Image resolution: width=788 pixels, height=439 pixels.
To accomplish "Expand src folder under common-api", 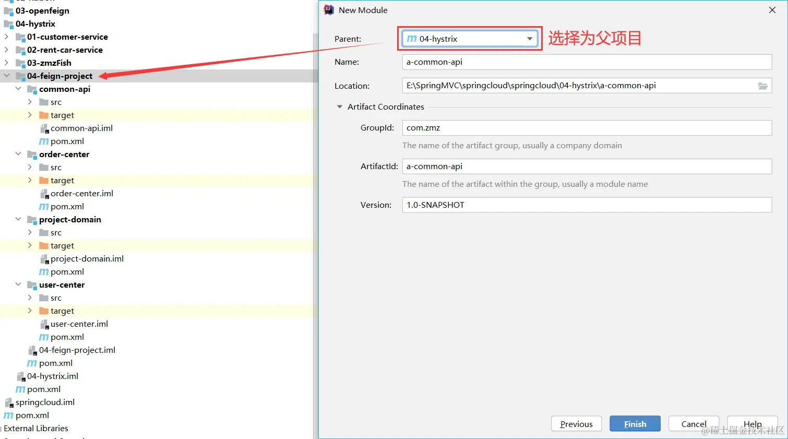I will pos(30,102).
